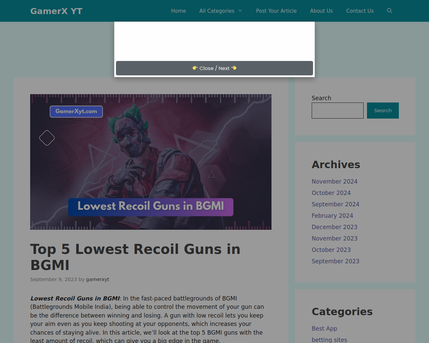Click the pointing-right hand emoji beside Close
The height and width of the screenshot is (343, 429).
(x=195, y=68)
